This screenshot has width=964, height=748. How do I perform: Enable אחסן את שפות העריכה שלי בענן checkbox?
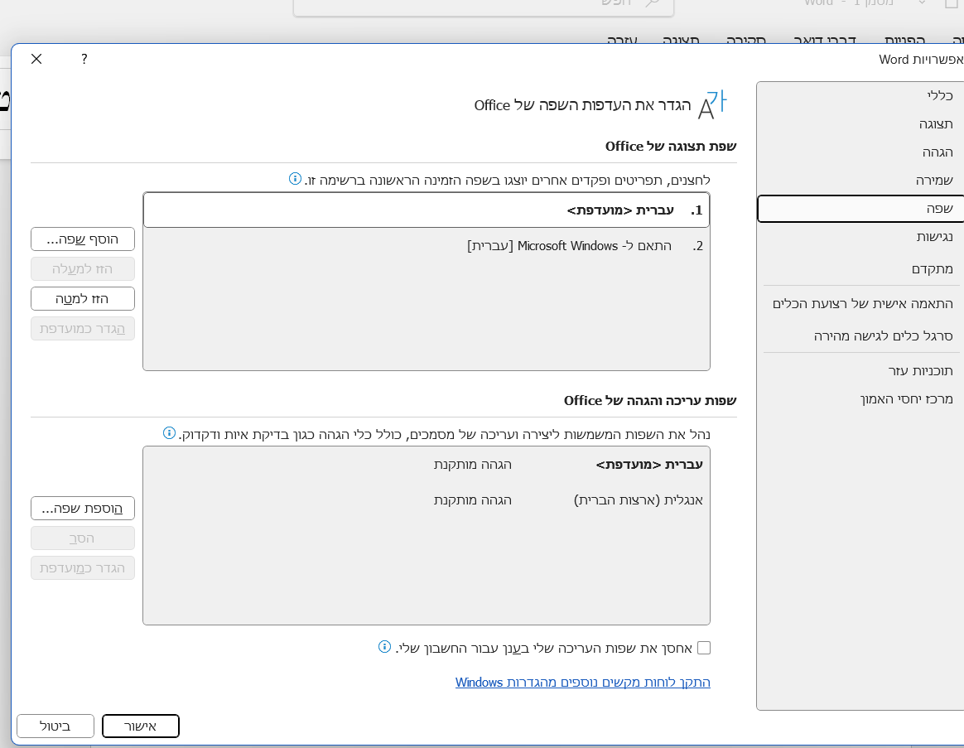pyautogui.click(x=703, y=648)
